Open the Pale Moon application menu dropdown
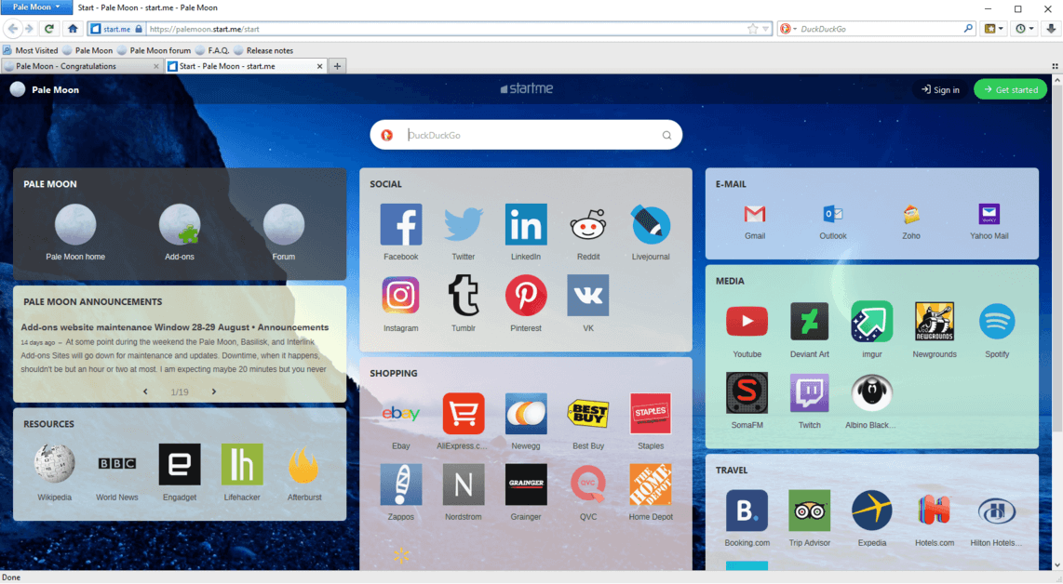 (37, 7)
